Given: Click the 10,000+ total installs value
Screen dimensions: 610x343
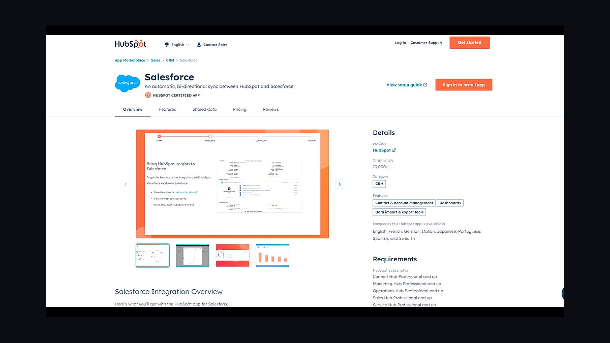Looking at the screenshot, I should 380,167.
